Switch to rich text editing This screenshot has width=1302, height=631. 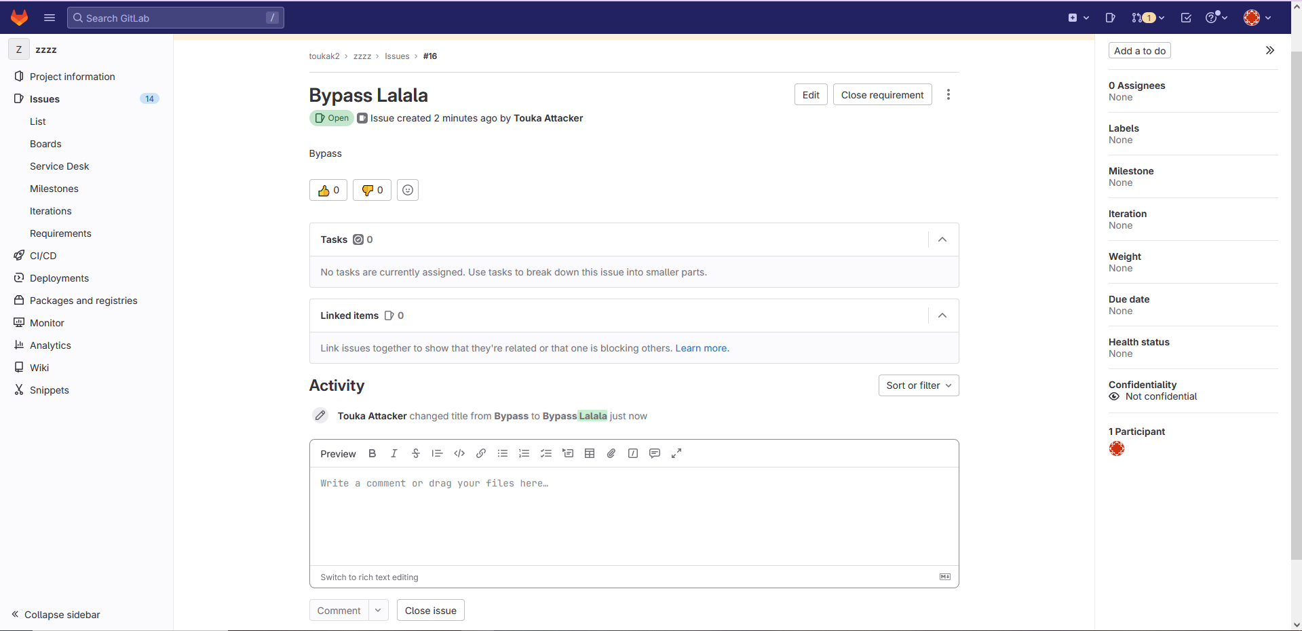click(369, 577)
